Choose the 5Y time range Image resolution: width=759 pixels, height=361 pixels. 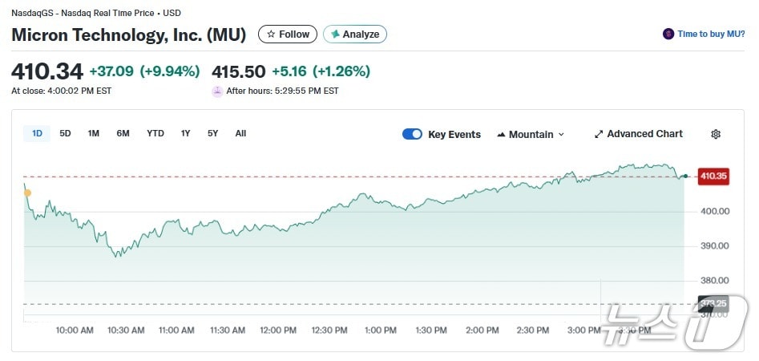pyautogui.click(x=212, y=133)
